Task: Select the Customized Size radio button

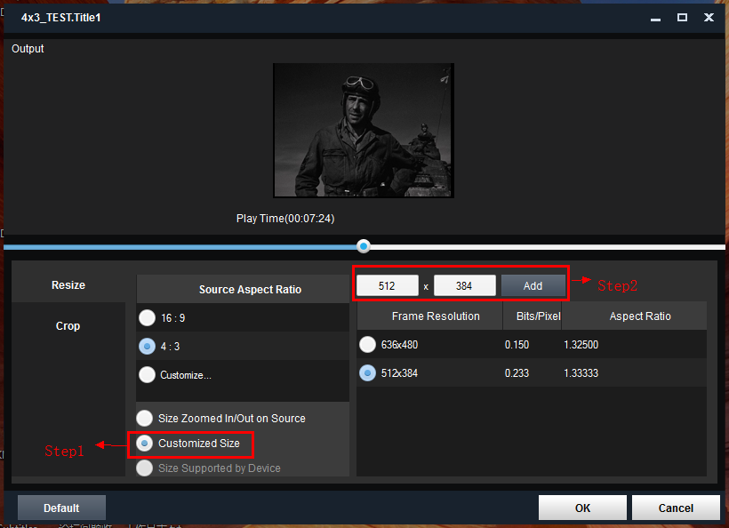Action: point(144,443)
